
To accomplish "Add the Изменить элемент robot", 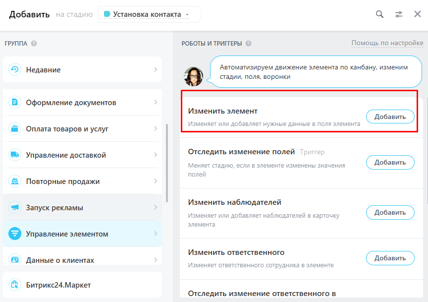I will (x=390, y=117).
